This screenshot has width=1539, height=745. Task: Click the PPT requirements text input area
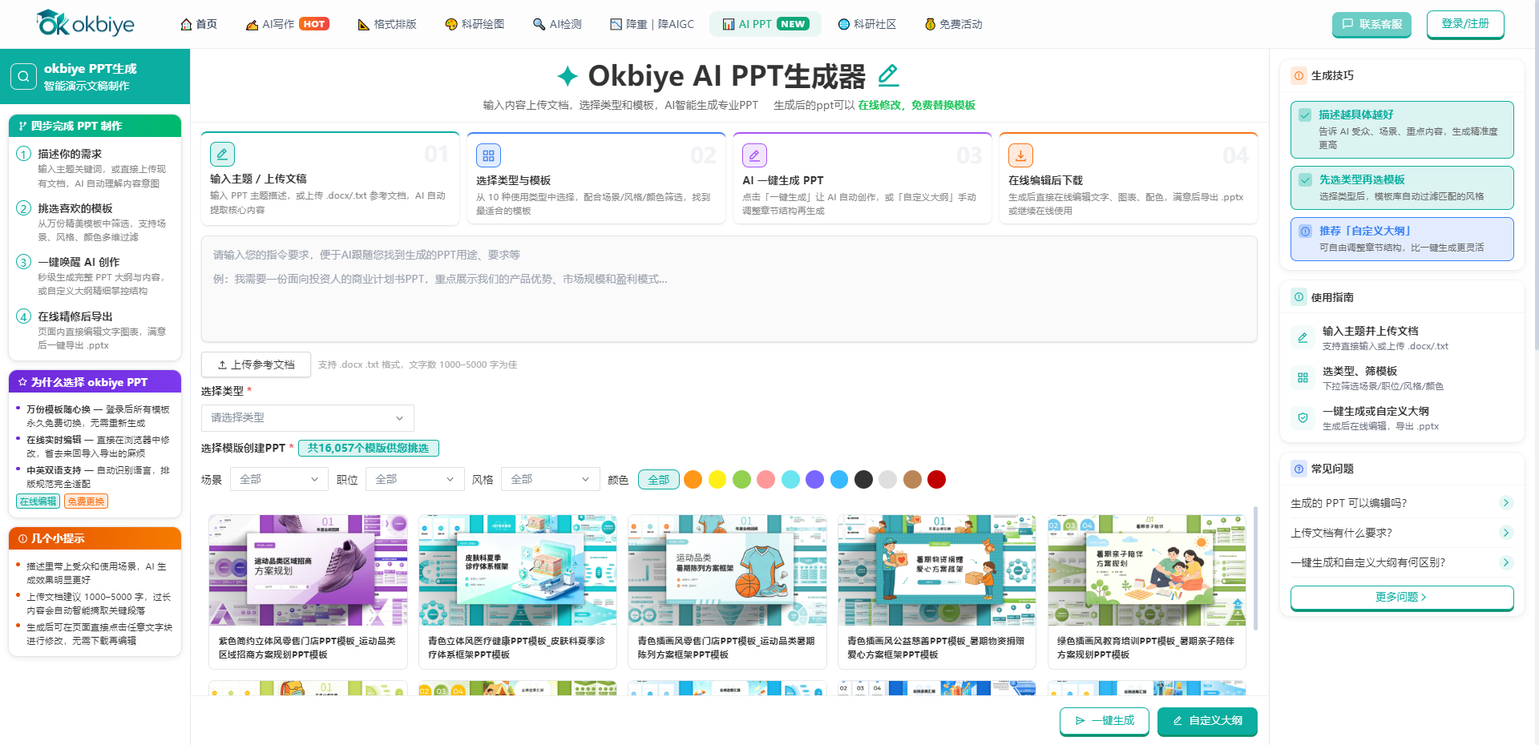(x=729, y=289)
